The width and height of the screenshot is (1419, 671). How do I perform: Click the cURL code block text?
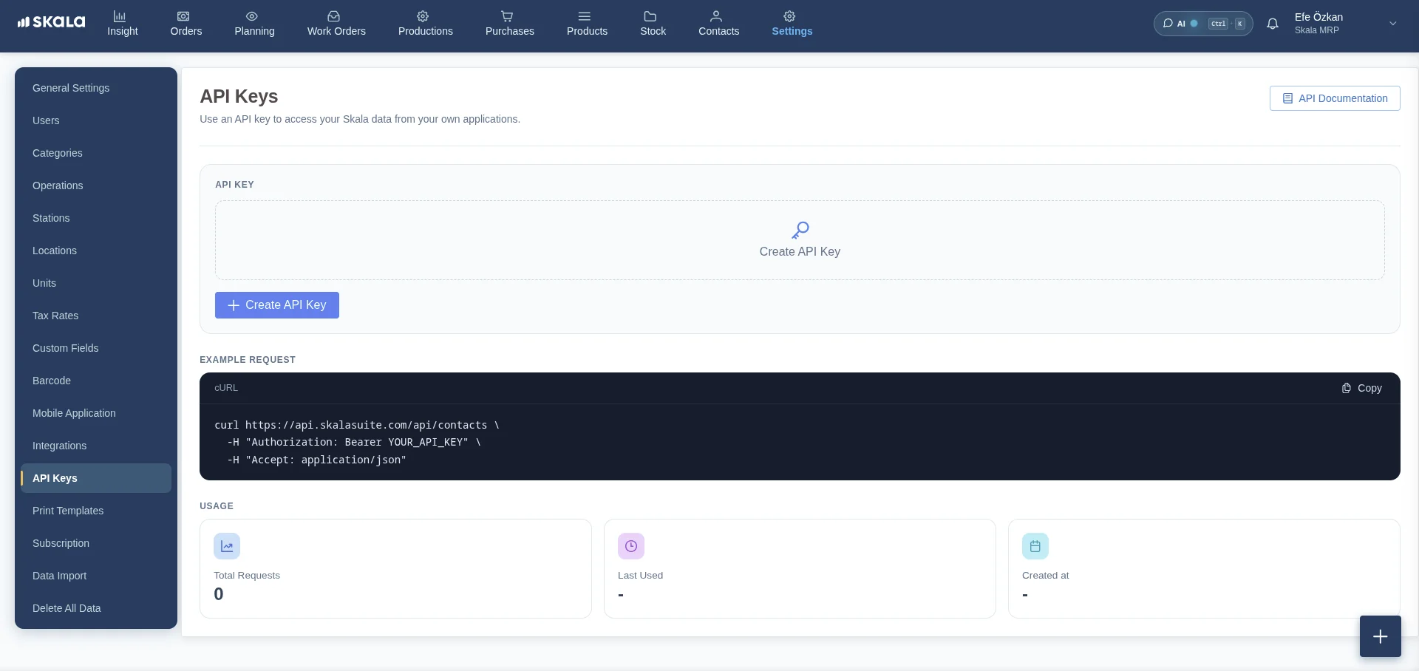[357, 442]
